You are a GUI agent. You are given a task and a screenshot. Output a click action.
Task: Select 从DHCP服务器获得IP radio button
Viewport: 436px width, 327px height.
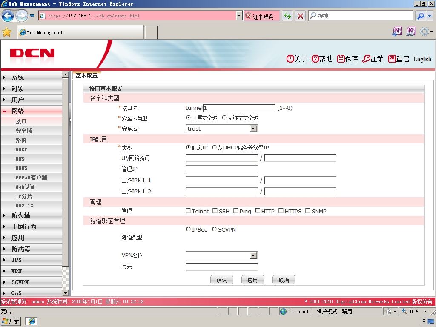[x=214, y=147]
